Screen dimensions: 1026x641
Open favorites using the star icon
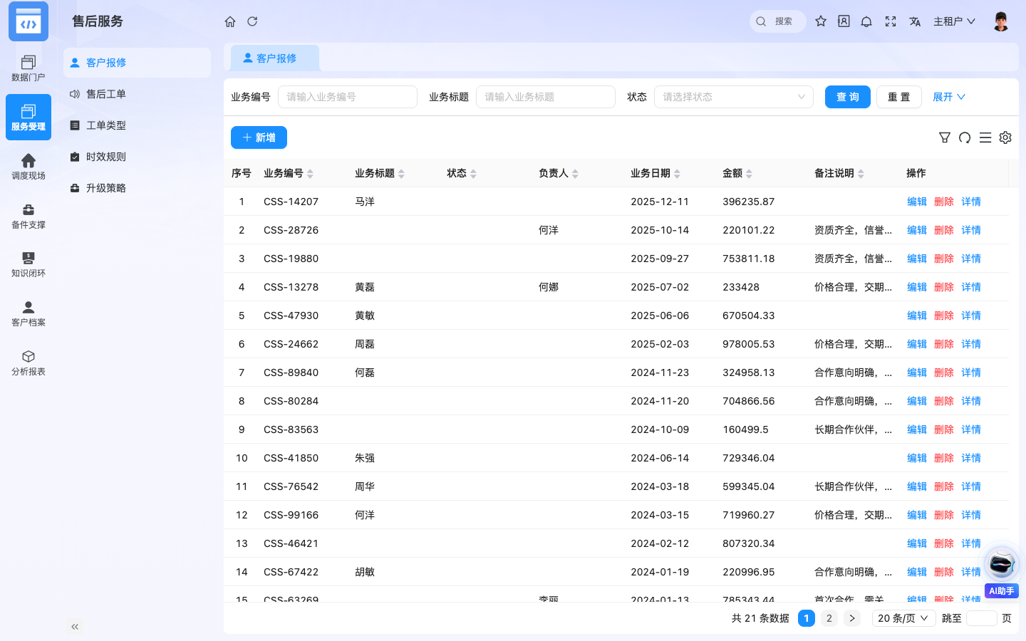click(x=821, y=21)
